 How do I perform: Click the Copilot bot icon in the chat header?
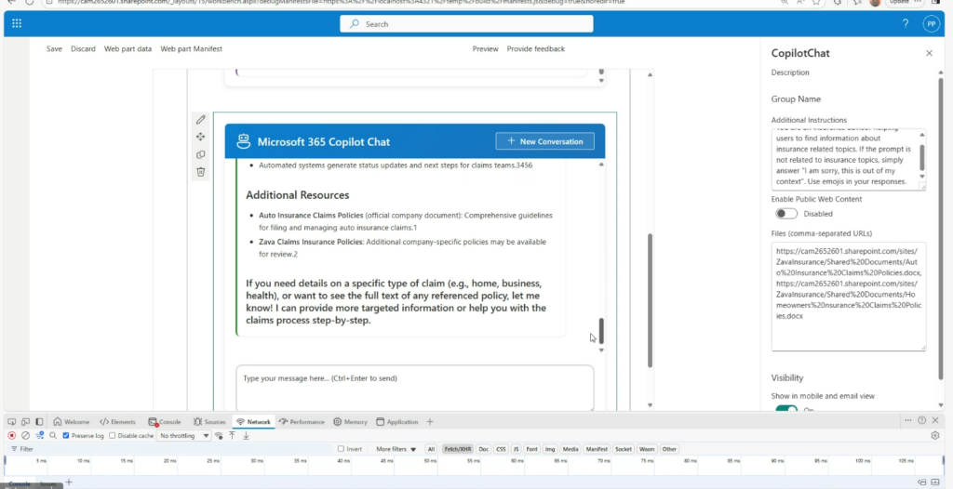244,141
